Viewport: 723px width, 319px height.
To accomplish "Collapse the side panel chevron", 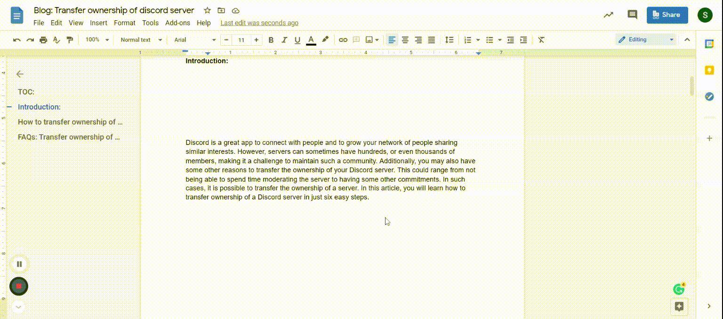I will click(x=709, y=306).
